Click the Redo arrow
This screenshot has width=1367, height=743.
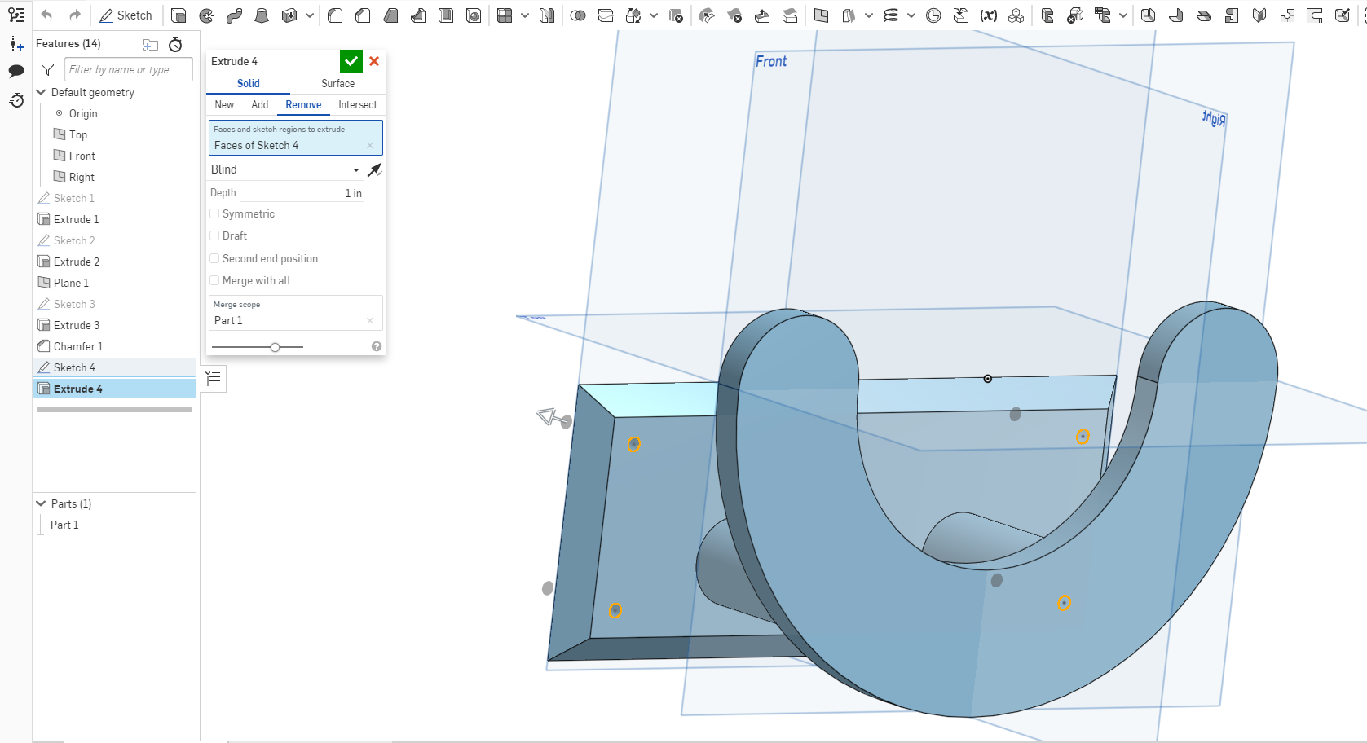pyautogui.click(x=74, y=15)
